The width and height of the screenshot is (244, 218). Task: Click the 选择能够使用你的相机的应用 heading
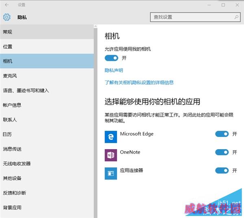coord(152,102)
